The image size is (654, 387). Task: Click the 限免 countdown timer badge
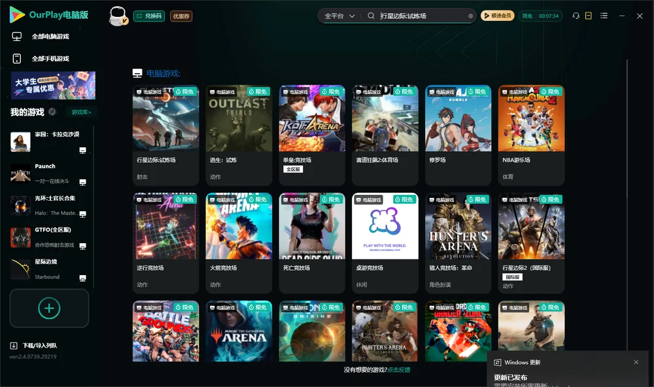(x=540, y=16)
